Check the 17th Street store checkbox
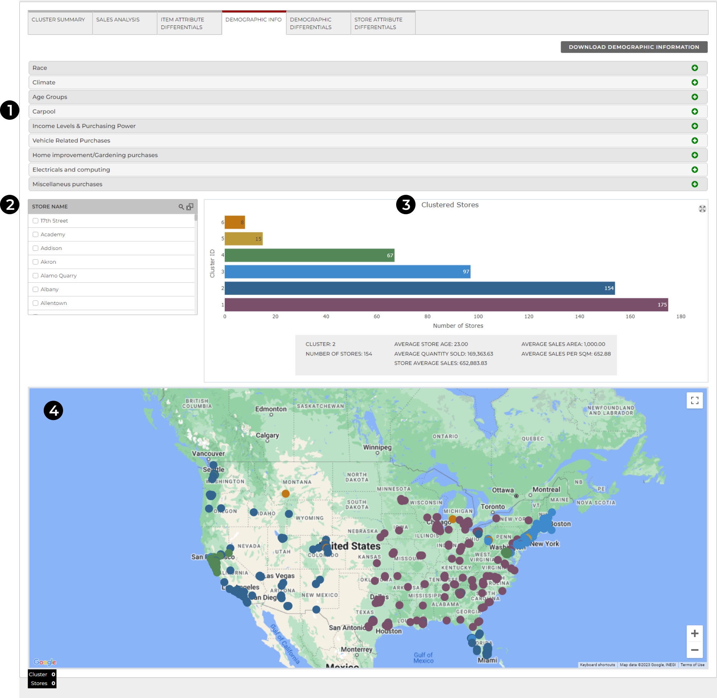Screen dimensions: 717x698 [x=35, y=221]
